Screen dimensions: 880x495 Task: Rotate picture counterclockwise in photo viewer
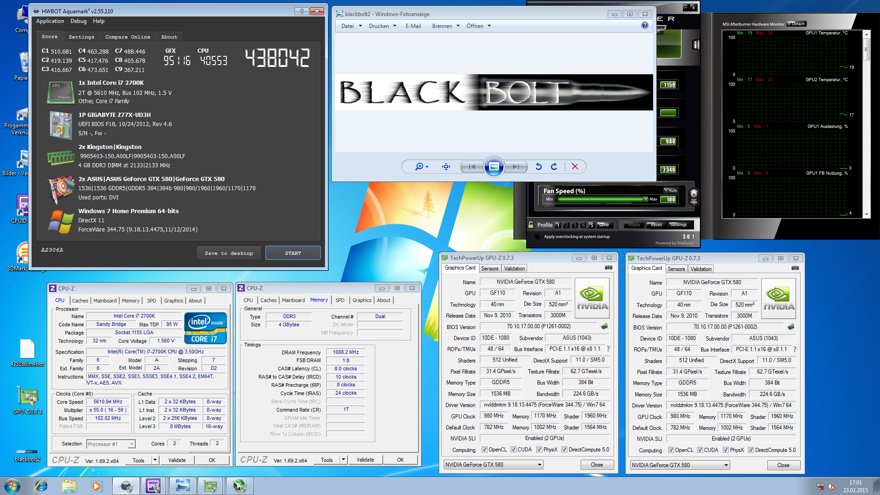[539, 167]
